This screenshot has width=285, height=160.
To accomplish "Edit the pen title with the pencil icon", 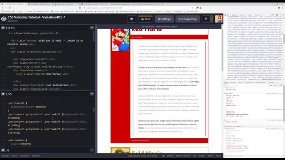I will (64, 17).
